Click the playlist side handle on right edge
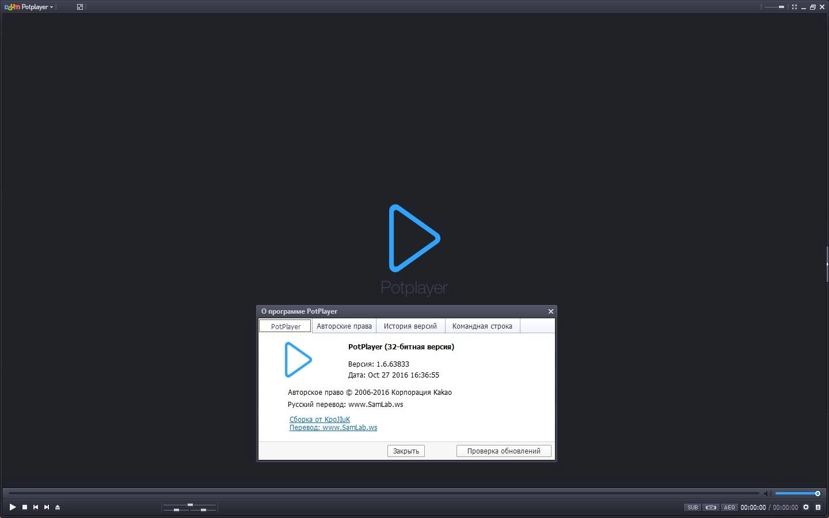829x518 pixels. click(827, 264)
